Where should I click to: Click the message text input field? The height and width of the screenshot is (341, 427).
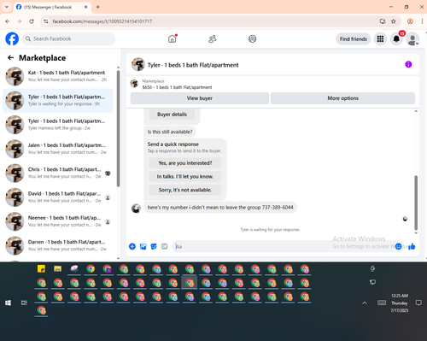click(x=284, y=246)
